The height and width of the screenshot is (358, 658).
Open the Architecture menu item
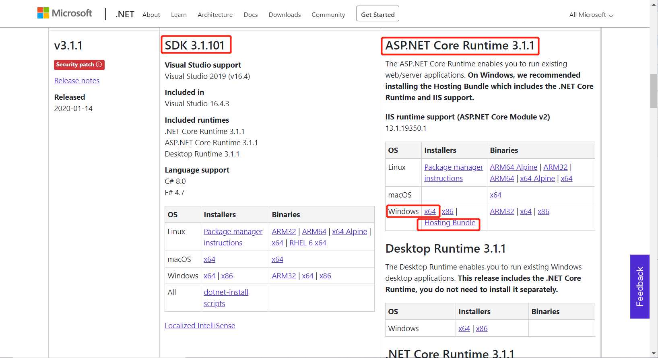tap(215, 14)
